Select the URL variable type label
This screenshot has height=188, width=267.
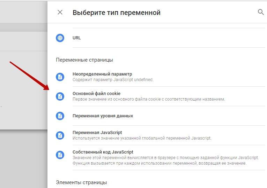[x=76, y=38]
